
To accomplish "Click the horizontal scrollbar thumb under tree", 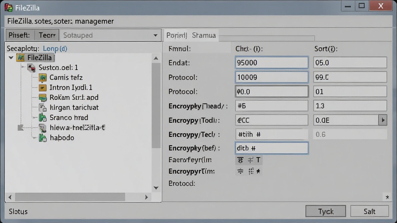I will (x=70, y=197).
